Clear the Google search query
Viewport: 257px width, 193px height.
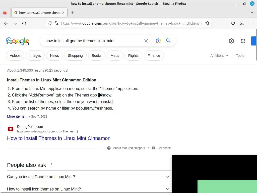point(146,41)
